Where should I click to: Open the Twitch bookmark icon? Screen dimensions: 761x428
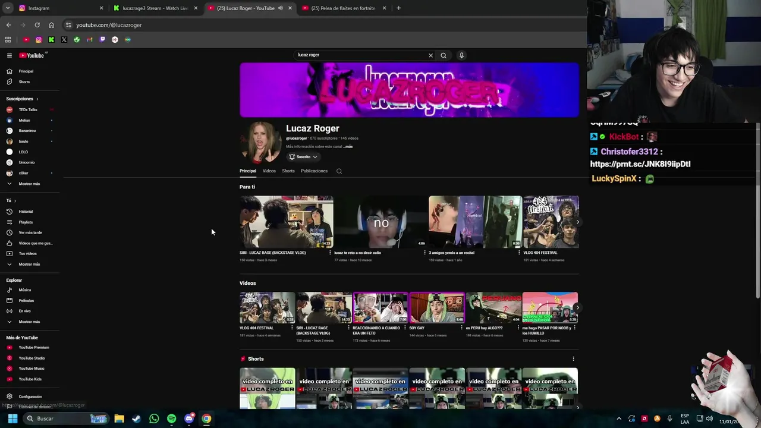tap(102, 40)
